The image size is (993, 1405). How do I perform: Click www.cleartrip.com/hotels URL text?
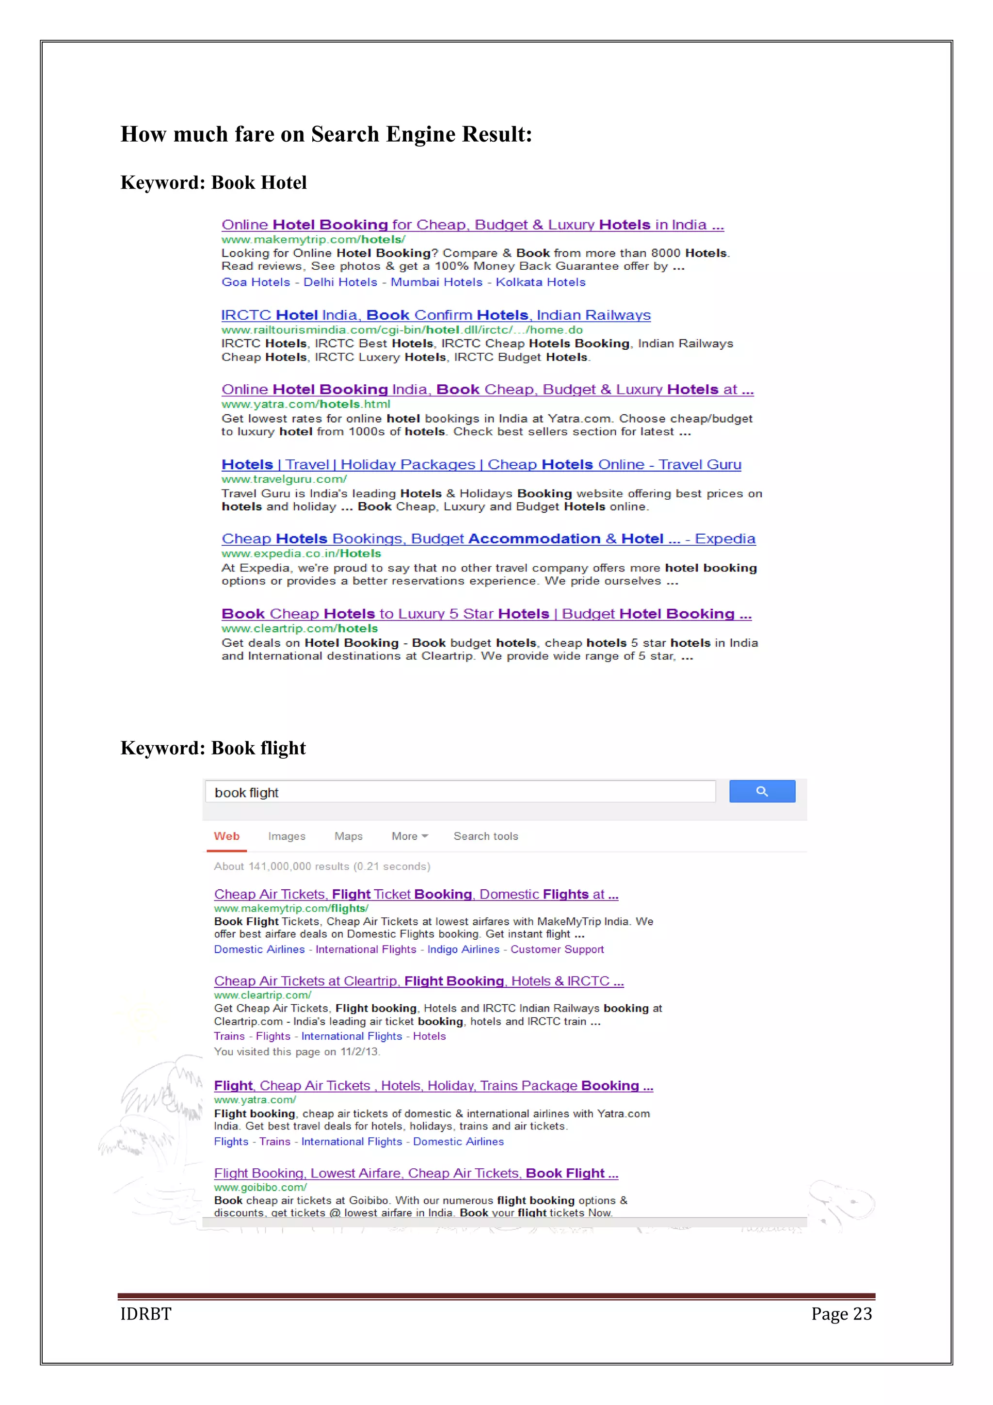(300, 629)
